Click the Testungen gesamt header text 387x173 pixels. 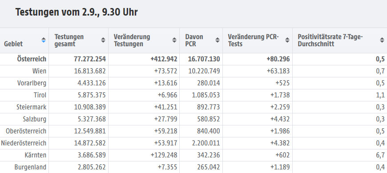click(69, 40)
